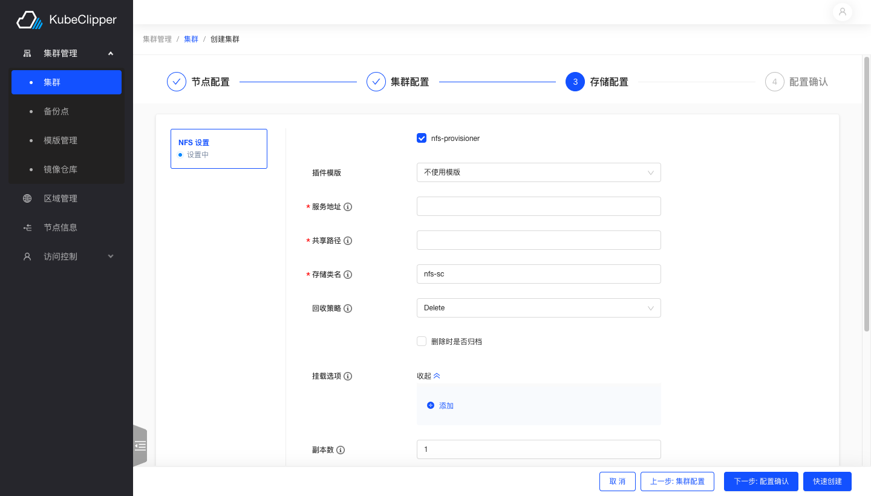Click the 快速创建 button
871x496 pixels.
click(827, 481)
